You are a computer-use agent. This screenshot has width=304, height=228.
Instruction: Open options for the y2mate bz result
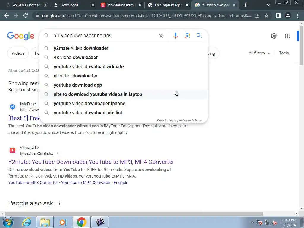click(x=58, y=153)
